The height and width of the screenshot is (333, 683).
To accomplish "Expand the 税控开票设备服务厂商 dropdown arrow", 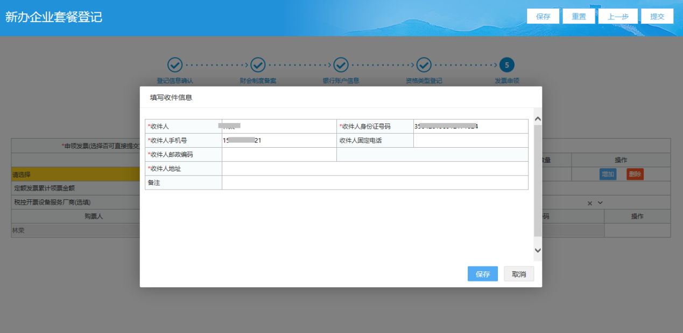I will [x=600, y=202].
